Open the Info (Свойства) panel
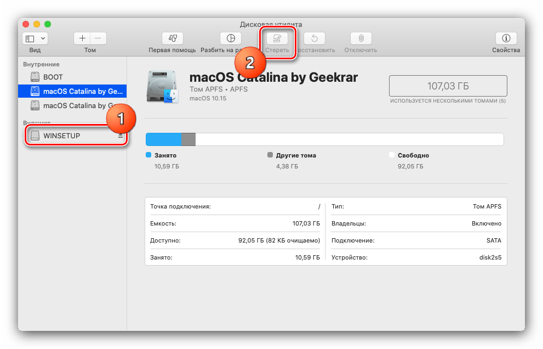543x349 pixels. (506, 38)
